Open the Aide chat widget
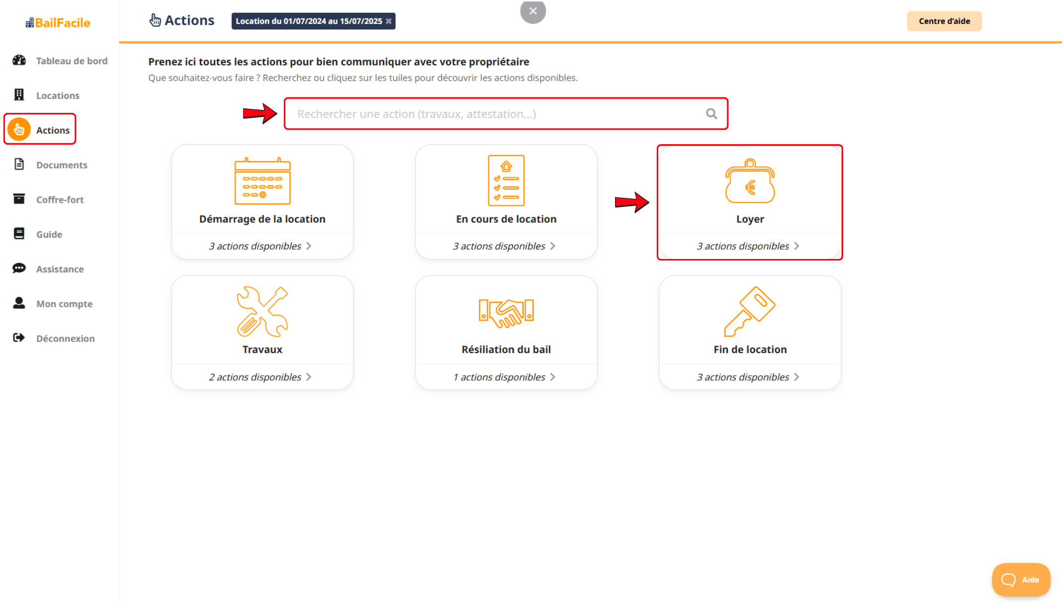1062x604 pixels. pos(1021,580)
